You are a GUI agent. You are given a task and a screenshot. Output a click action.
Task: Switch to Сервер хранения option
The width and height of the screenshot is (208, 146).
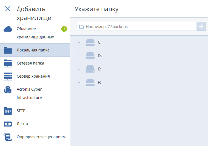(x=33, y=76)
